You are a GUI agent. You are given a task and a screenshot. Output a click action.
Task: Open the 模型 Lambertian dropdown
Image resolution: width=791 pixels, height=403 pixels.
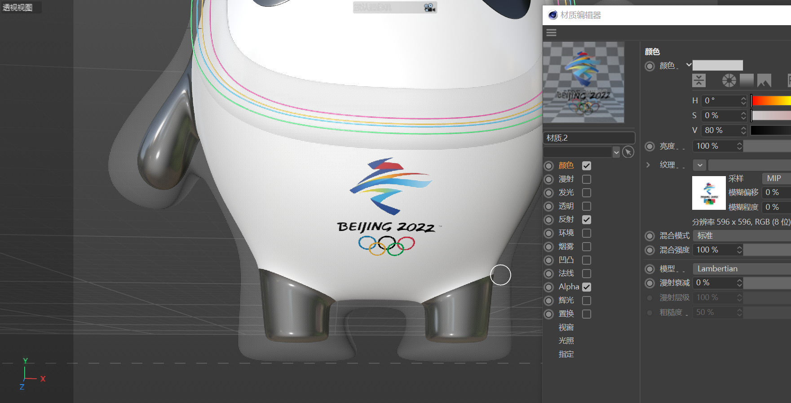click(742, 269)
